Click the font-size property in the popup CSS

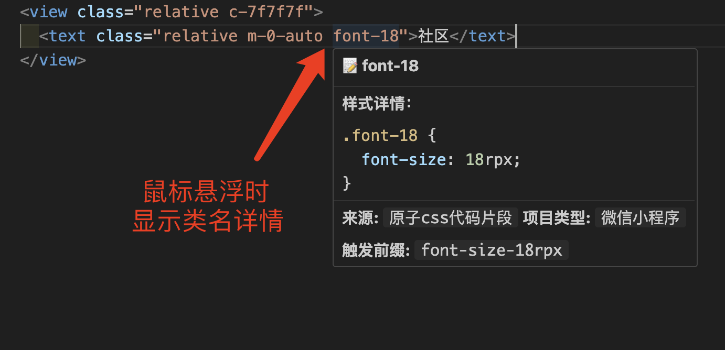coord(403,159)
